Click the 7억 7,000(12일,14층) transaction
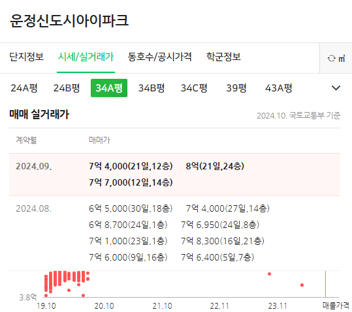Image resolution: width=352 pixels, height=312 pixels. (131, 182)
